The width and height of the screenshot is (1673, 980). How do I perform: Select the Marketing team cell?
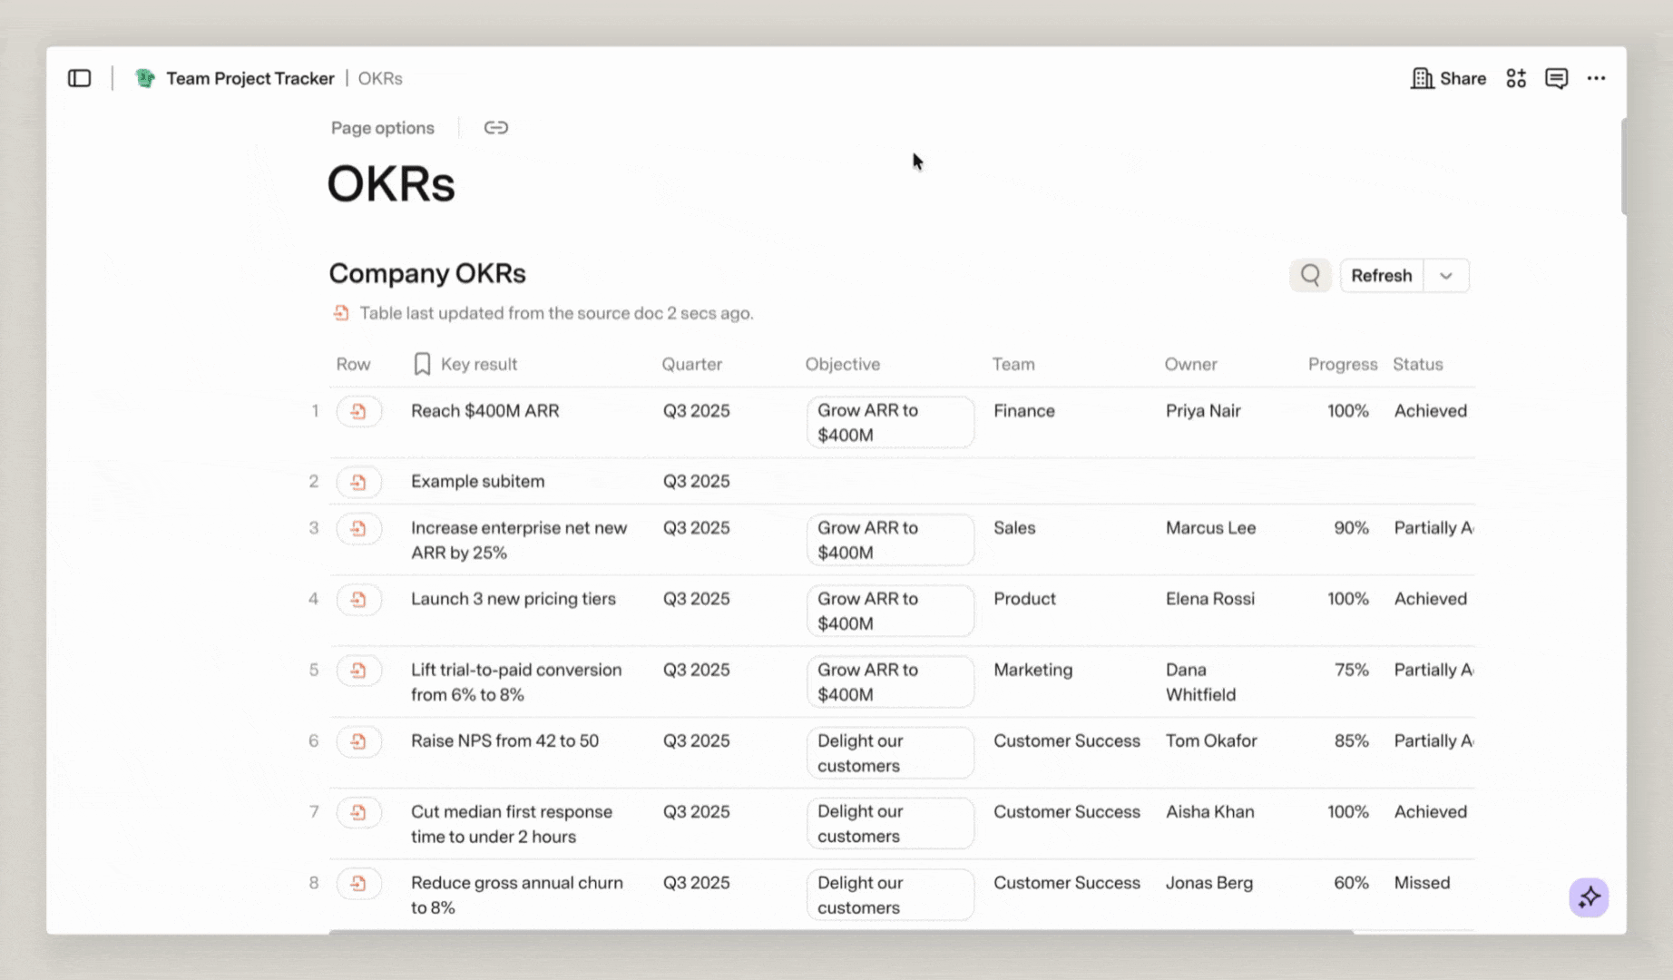[1032, 670]
